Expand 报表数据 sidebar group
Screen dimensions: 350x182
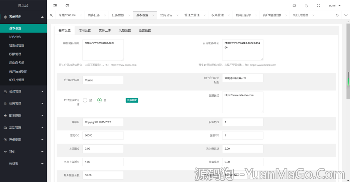(24, 115)
